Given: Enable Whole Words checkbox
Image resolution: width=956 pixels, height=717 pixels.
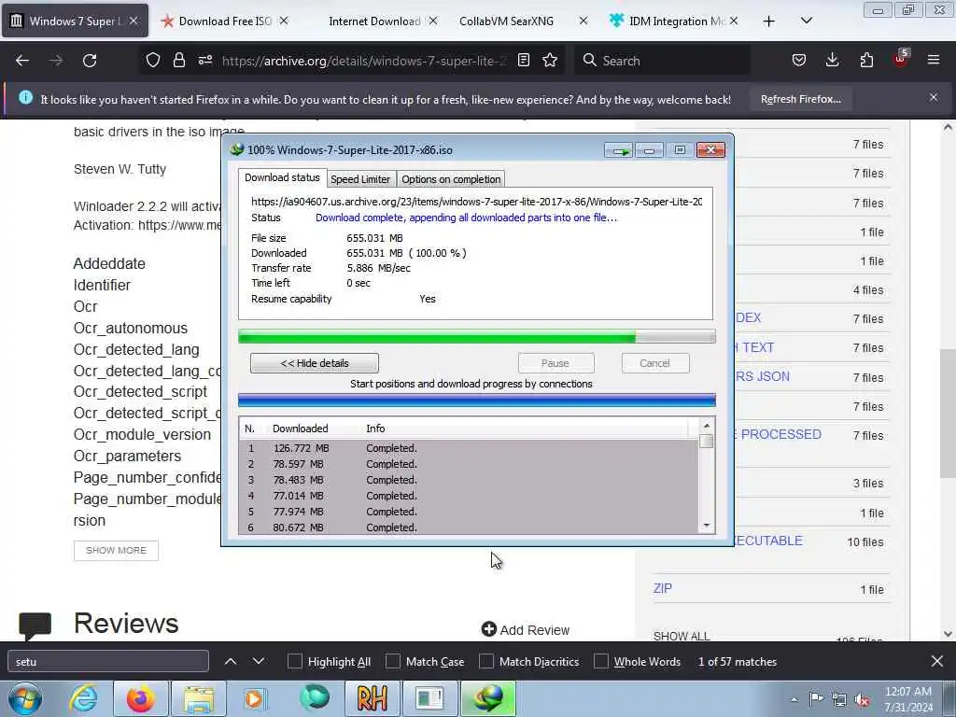Looking at the screenshot, I should (600, 662).
